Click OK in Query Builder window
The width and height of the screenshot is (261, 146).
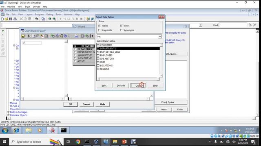coord(71,104)
